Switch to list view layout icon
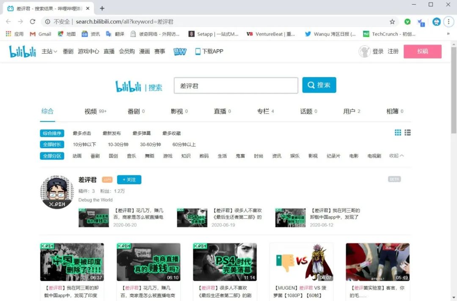This screenshot has height=301, width=457. (x=407, y=133)
